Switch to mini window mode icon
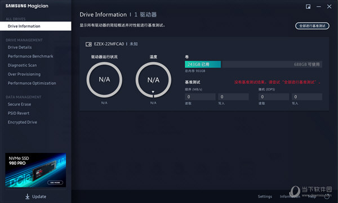 (308, 7)
